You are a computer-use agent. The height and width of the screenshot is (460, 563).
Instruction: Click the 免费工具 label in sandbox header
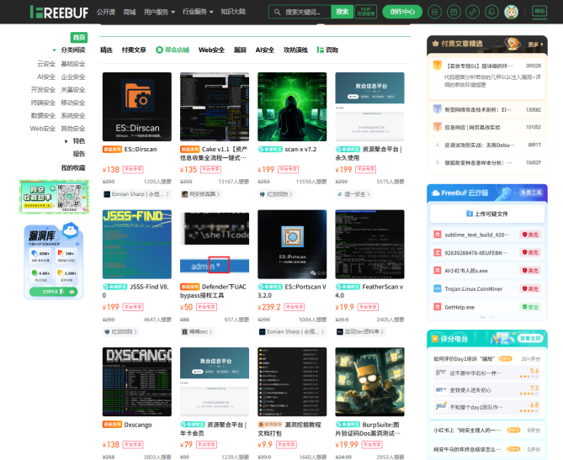[531, 193]
